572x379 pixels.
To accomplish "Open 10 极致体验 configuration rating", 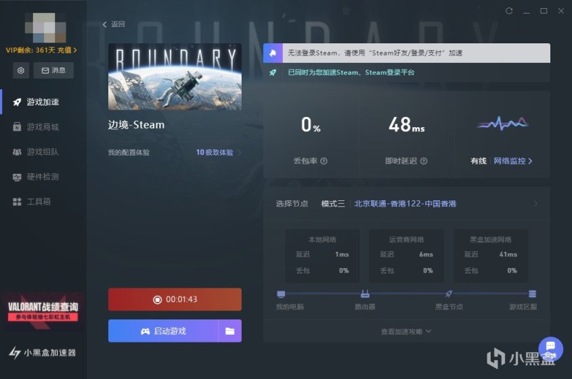I will (215, 152).
